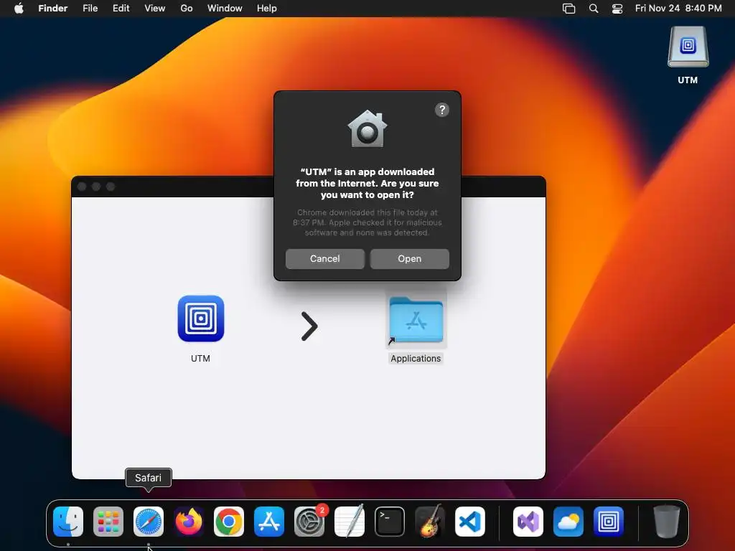
Task: Open GarageBand from the Dock
Action: coord(430,522)
